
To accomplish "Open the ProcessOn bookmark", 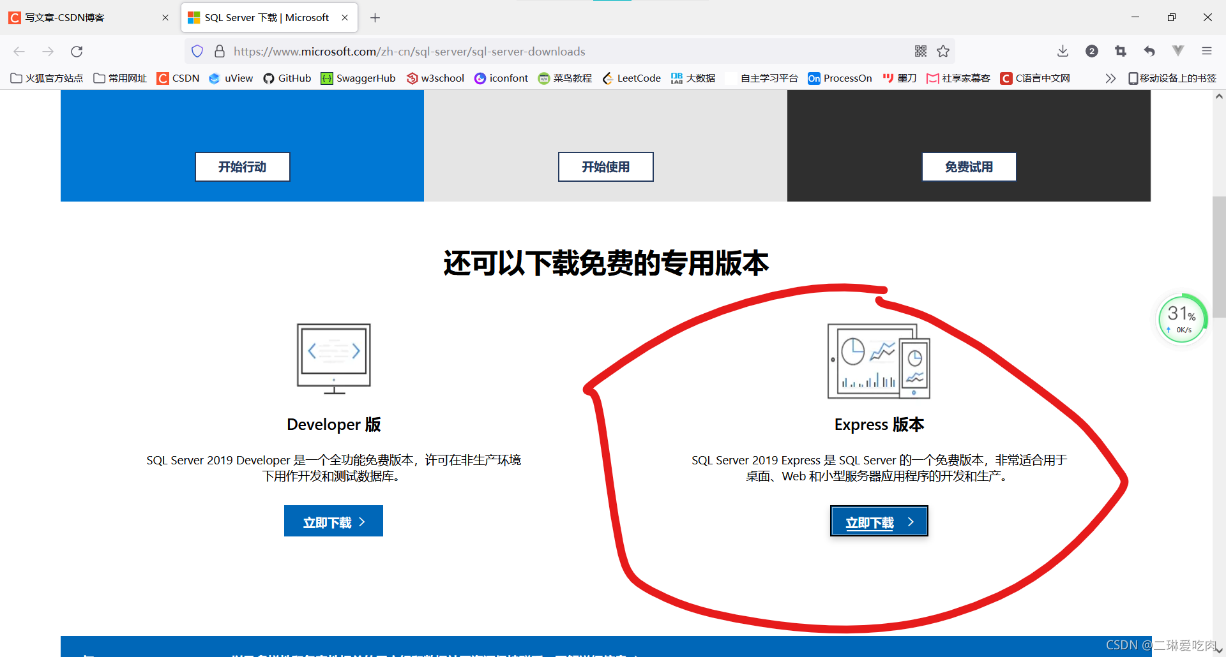I will [x=840, y=78].
